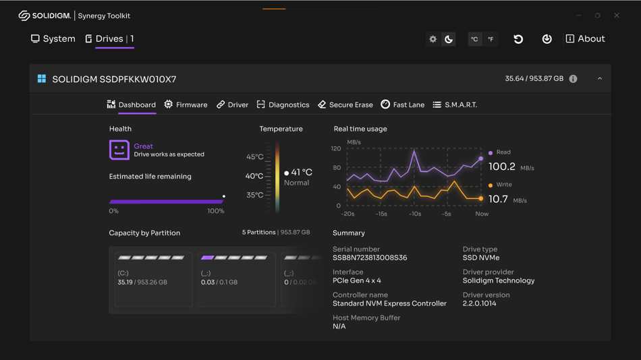641x360 pixels.
Task: Click the capacity info icon
Action: tap(573, 79)
